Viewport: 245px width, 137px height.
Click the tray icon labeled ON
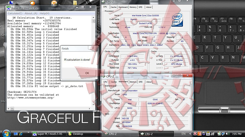tap(208, 134)
